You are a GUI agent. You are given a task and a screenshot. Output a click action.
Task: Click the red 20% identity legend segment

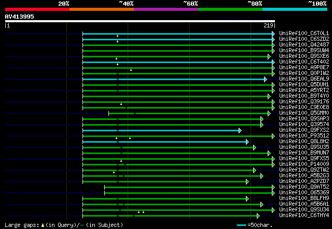coord(37,9)
